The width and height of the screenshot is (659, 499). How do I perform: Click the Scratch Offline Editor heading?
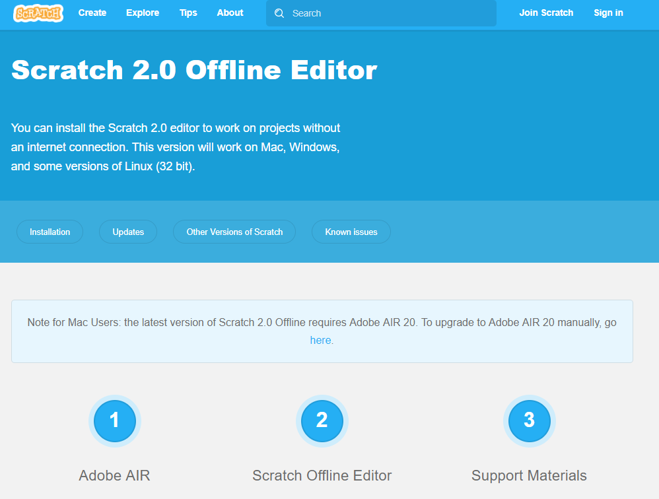tap(322, 475)
